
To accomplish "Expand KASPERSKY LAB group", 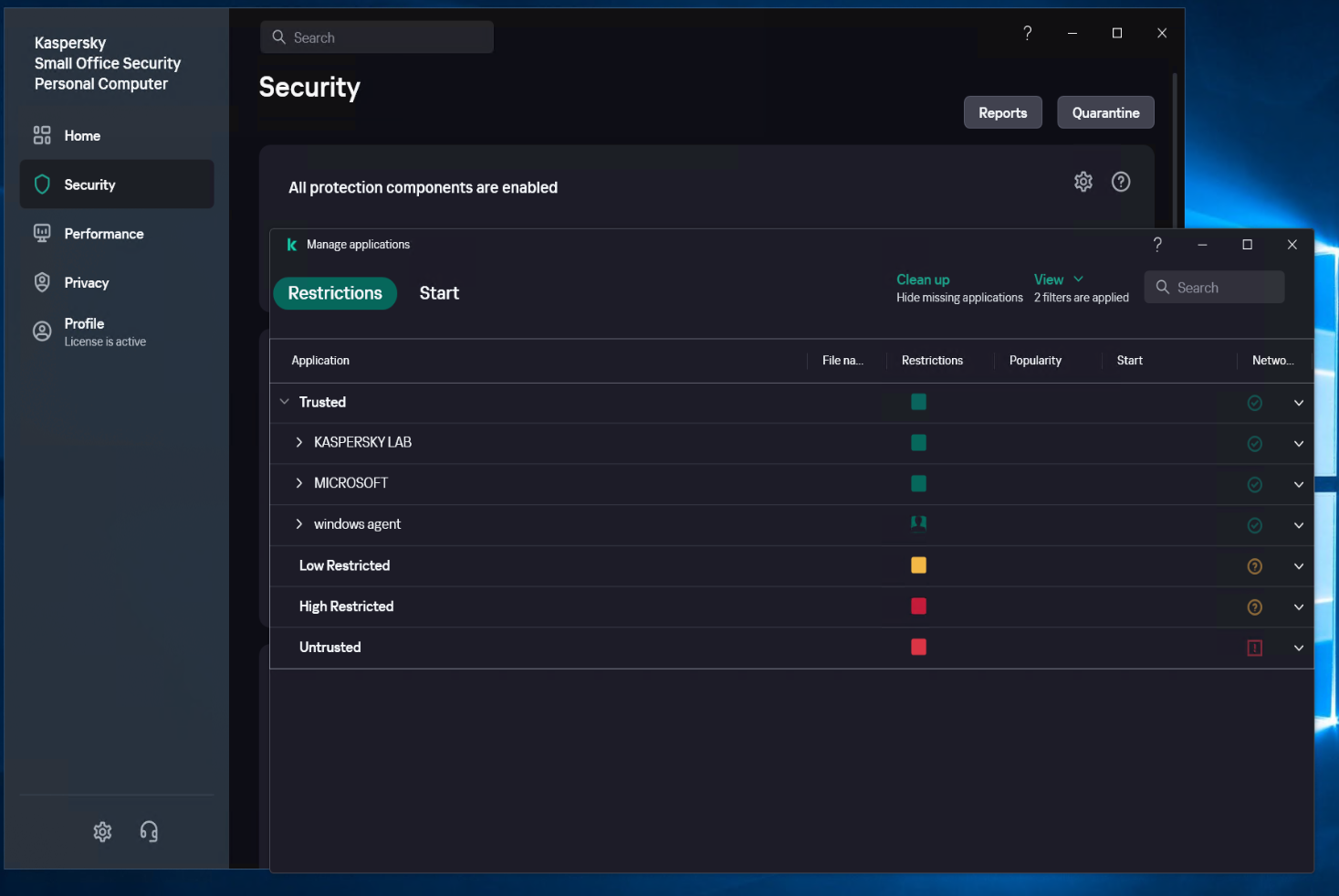I will tap(298, 442).
